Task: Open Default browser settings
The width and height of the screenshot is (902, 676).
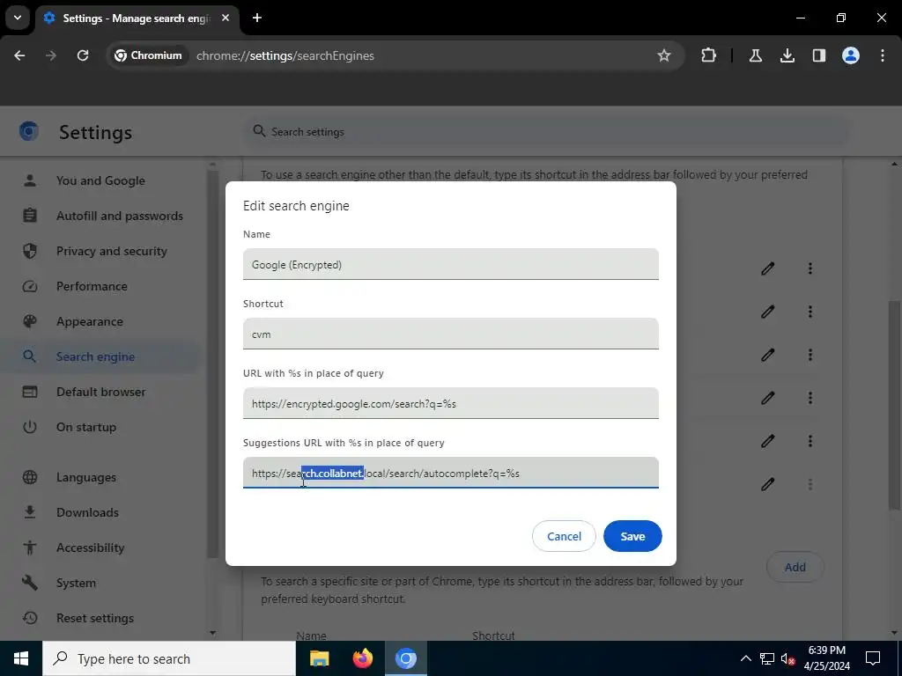Action: pos(101,392)
